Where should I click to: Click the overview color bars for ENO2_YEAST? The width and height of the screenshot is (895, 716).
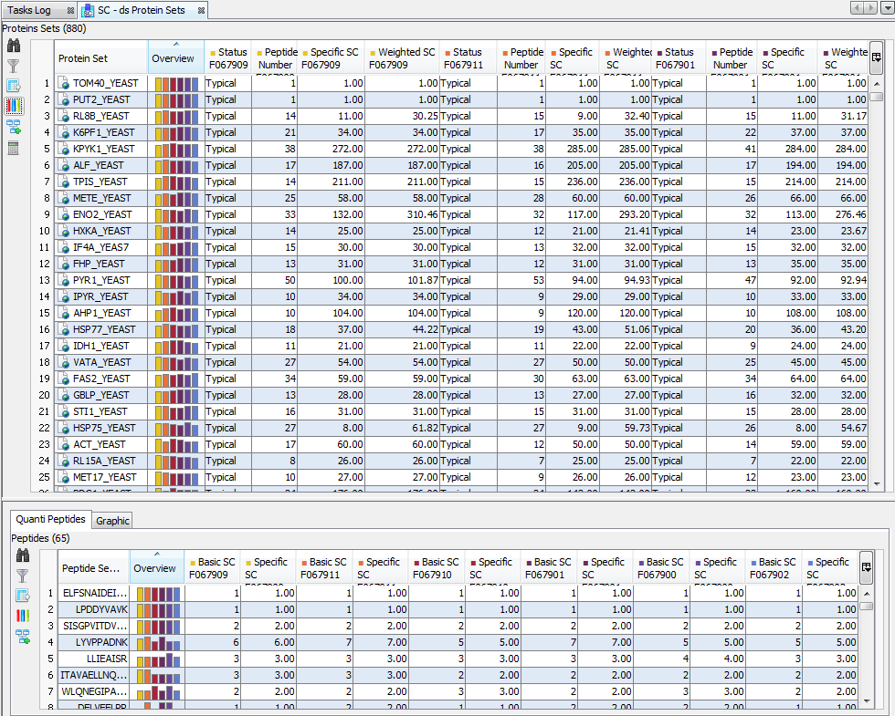pos(175,214)
